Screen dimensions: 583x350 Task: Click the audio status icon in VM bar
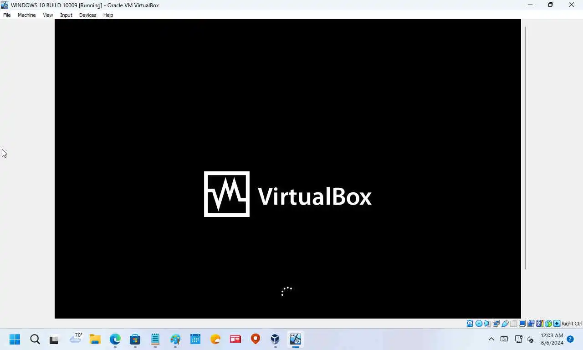click(x=487, y=324)
